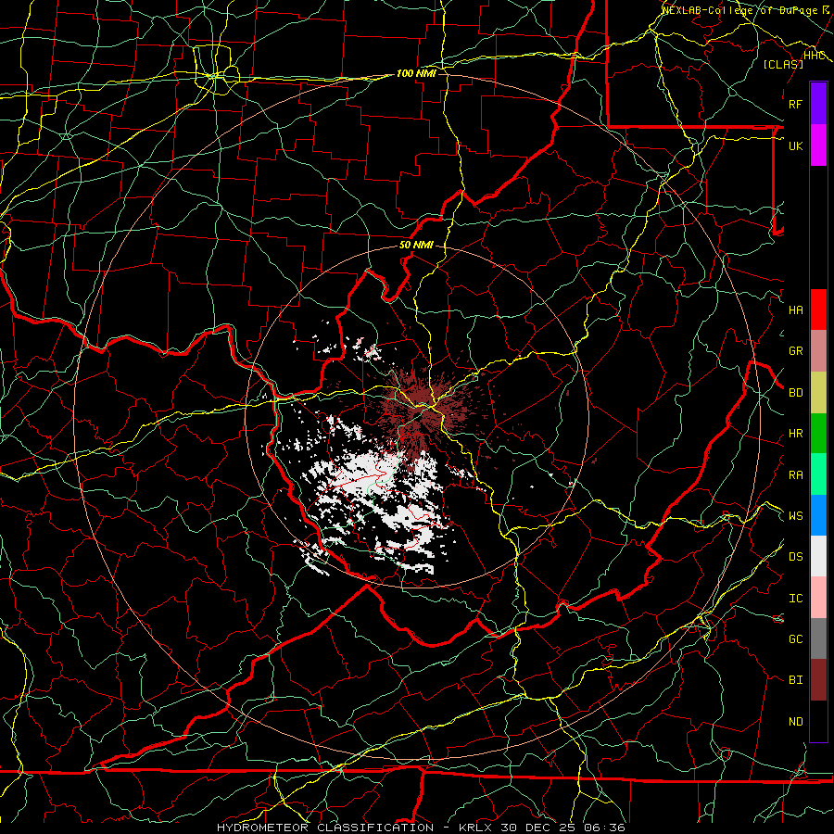Click the 'RF' legend label
The width and height of the screenshot is (834, 834).
tap(795, 104)
